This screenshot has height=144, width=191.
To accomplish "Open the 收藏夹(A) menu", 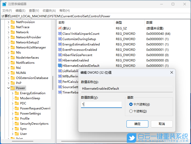I will [x=49, y=11].
